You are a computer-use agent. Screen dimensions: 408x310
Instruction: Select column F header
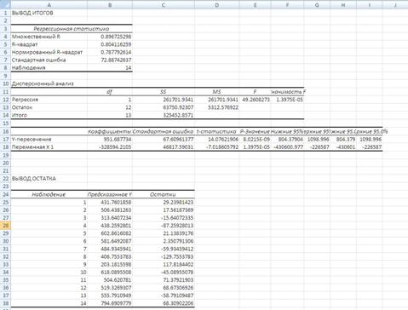point(287,5)
